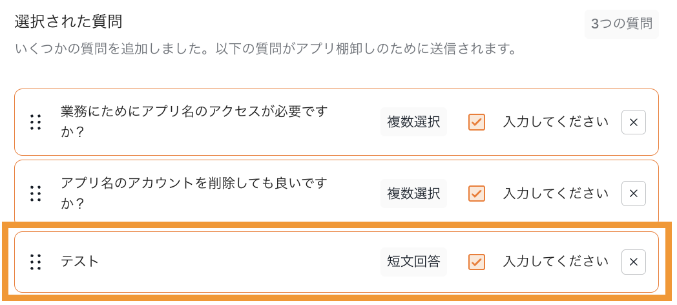Screen dimensions: 677x305
Task: Click the 選択された質問 heading
Action: pos(68,22)
